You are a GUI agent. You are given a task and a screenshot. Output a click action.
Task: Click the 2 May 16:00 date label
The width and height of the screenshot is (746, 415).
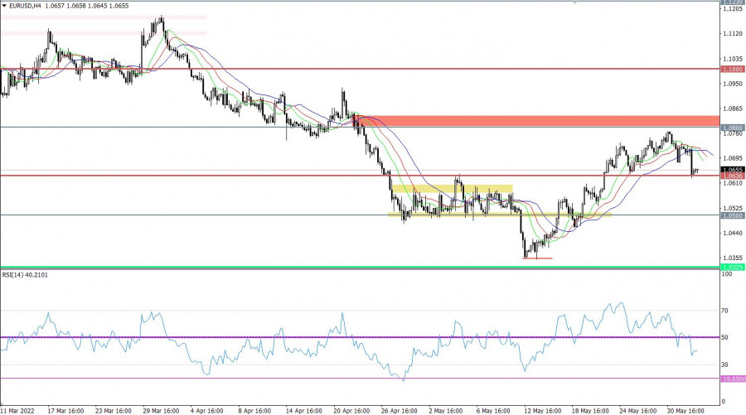[445, 411]
